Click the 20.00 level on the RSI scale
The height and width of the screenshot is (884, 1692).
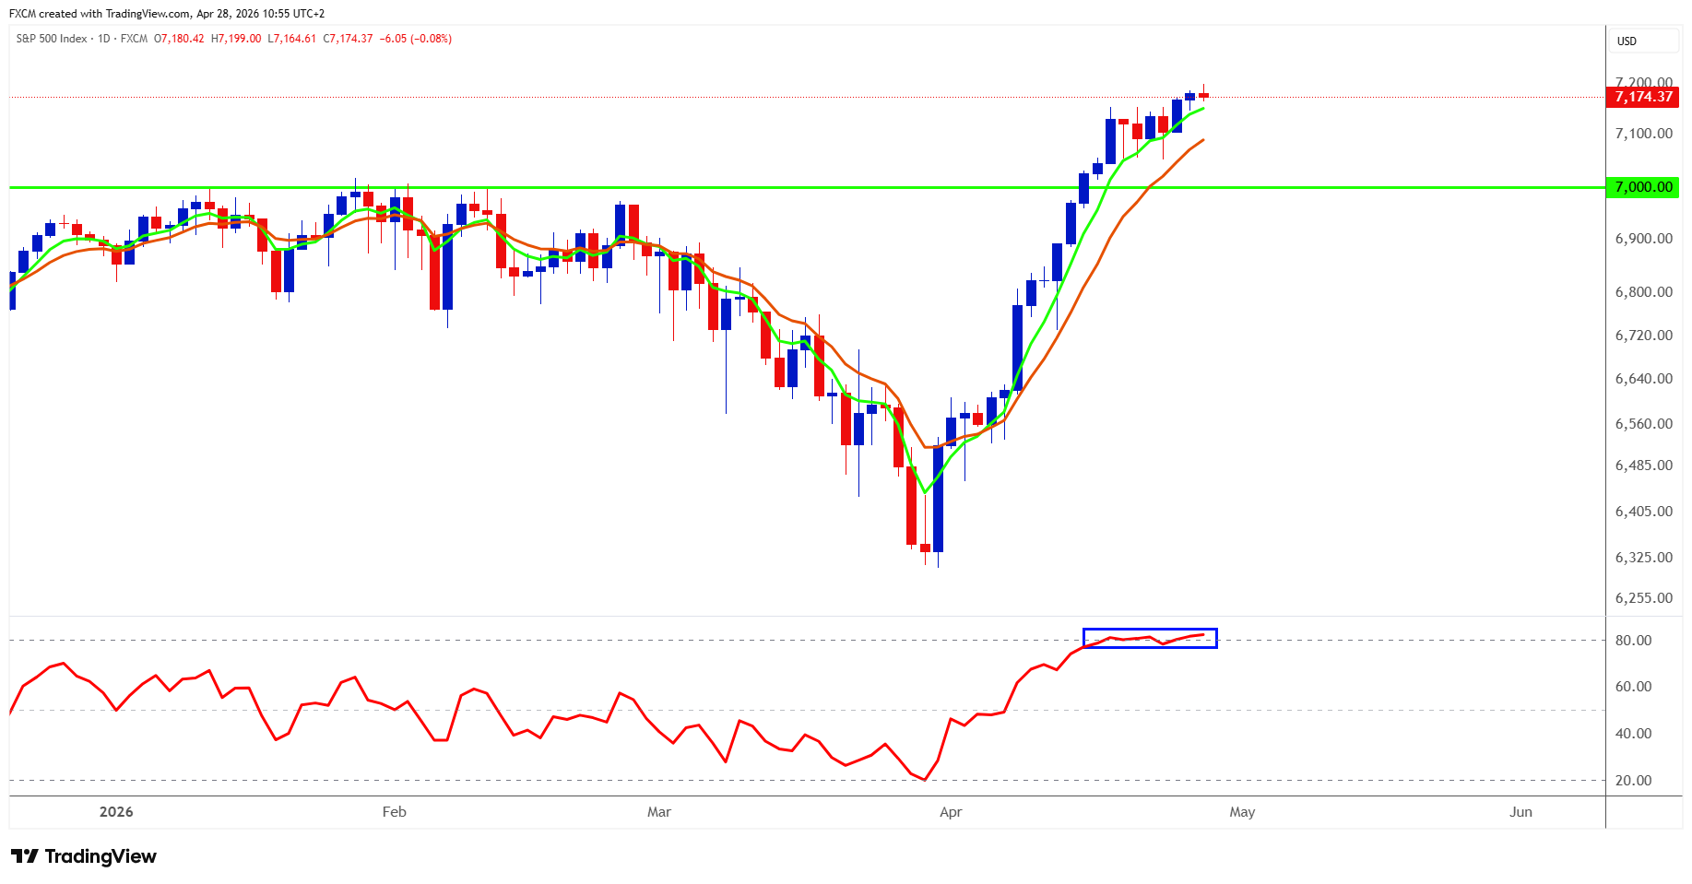coord(1633,781)
